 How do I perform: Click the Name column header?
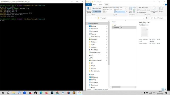tap(114, 22)
